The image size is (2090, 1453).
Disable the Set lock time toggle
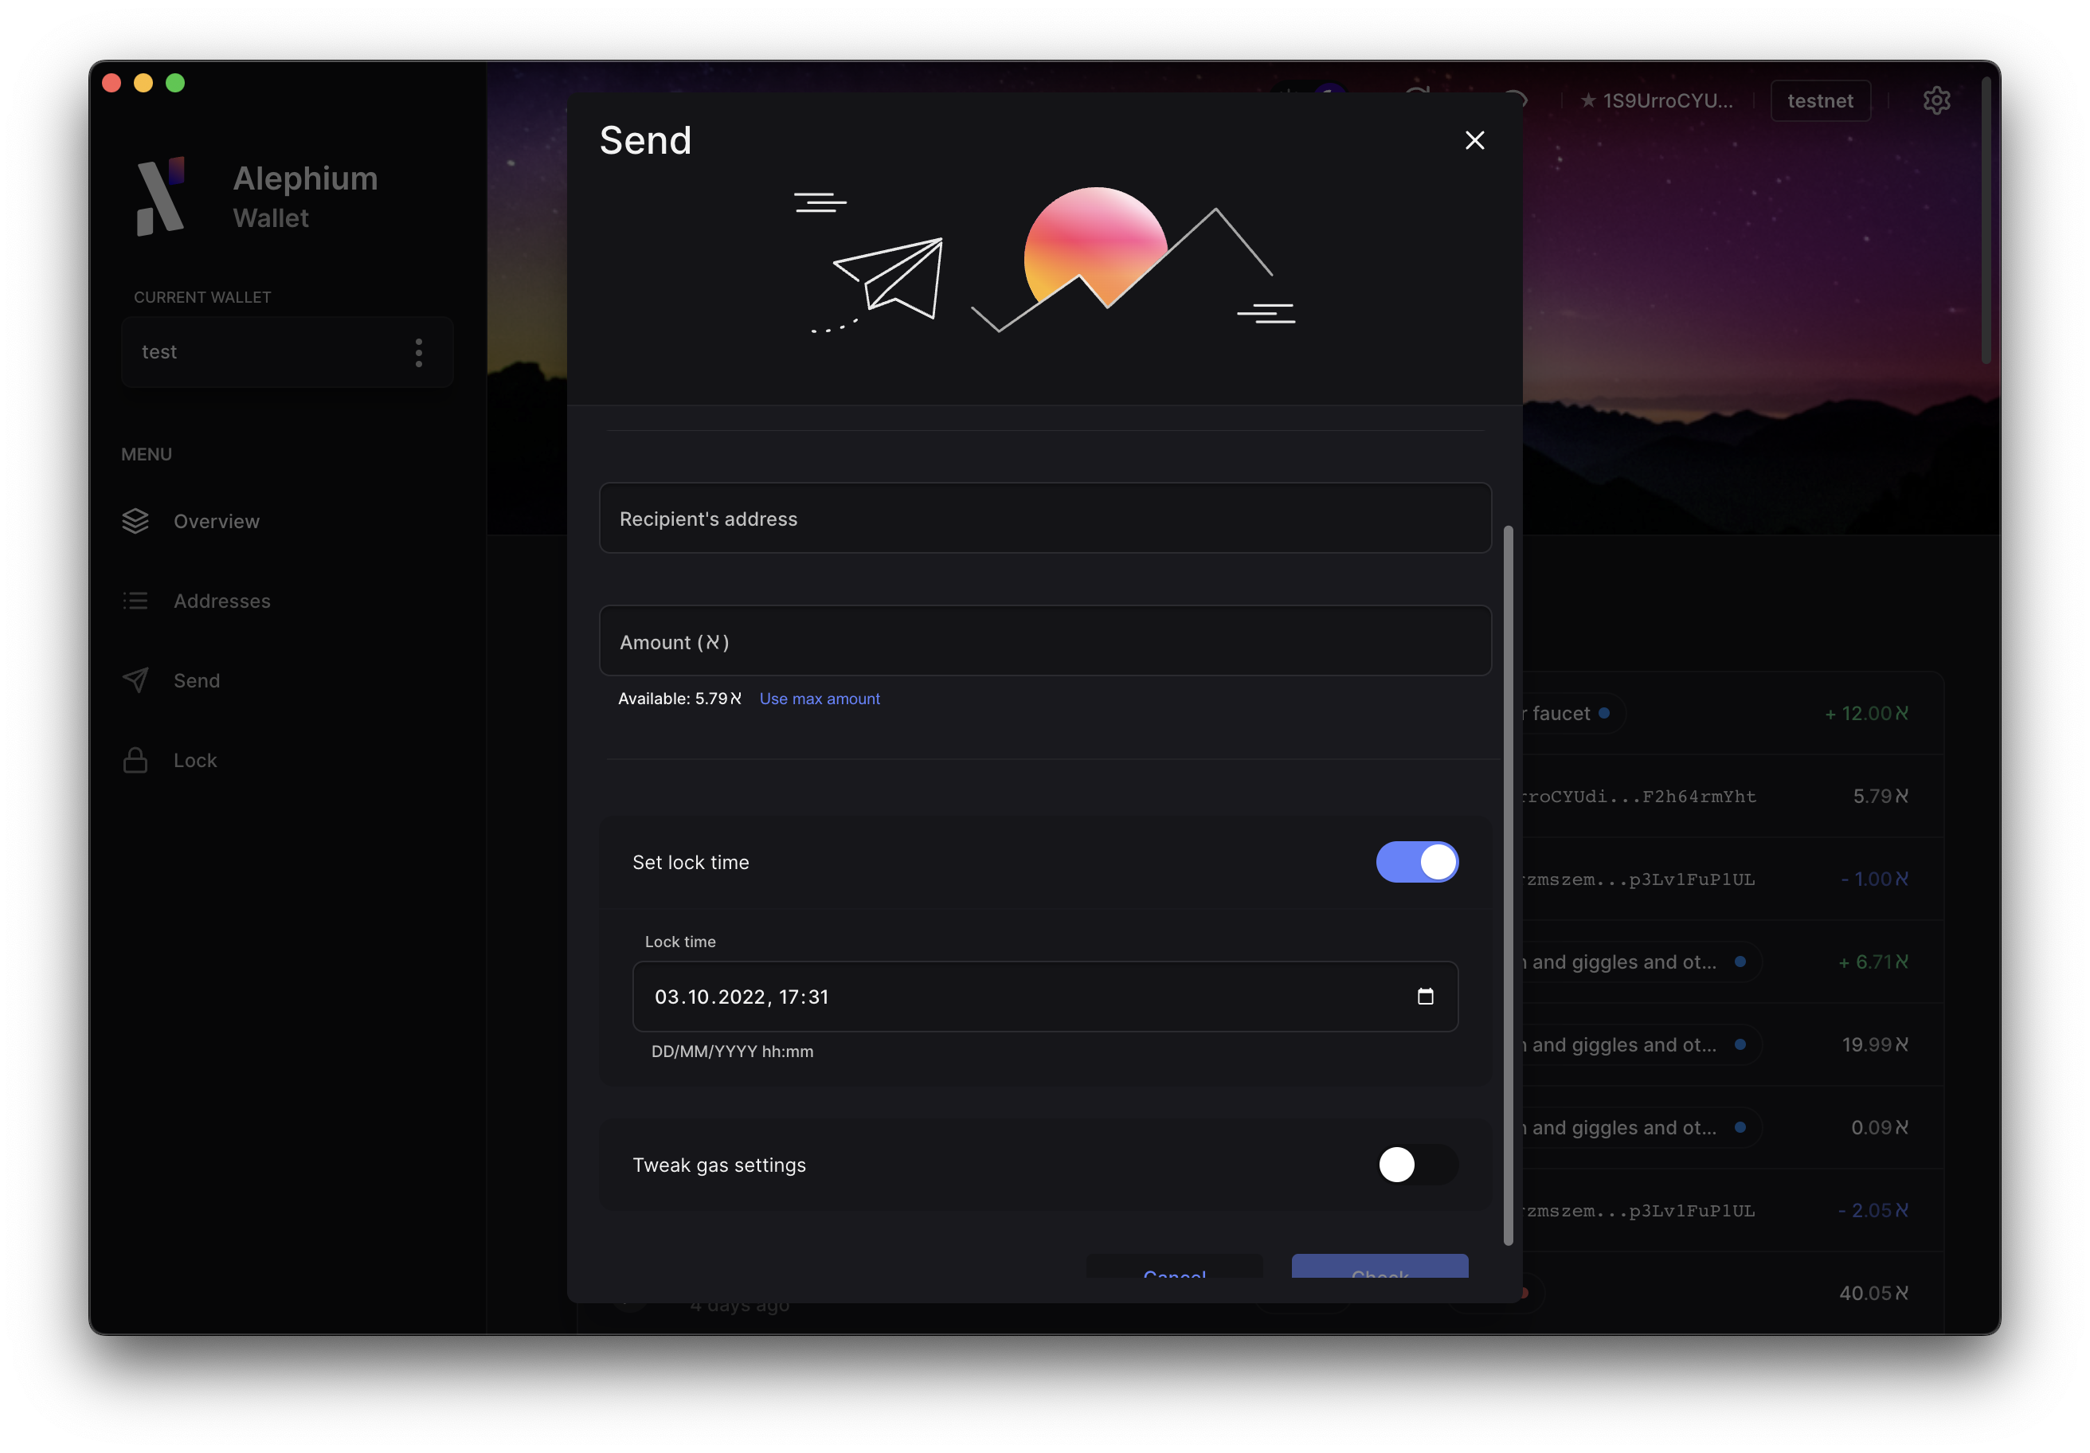[x=1417, y=861]
